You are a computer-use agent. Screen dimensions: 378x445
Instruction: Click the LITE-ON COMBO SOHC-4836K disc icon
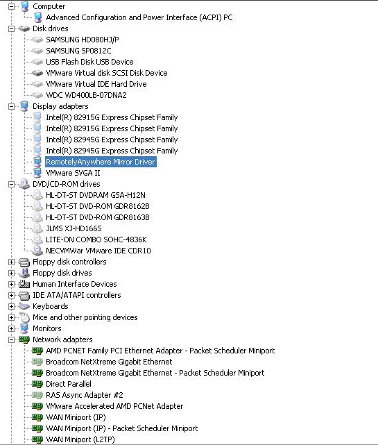tap(37, 240)
